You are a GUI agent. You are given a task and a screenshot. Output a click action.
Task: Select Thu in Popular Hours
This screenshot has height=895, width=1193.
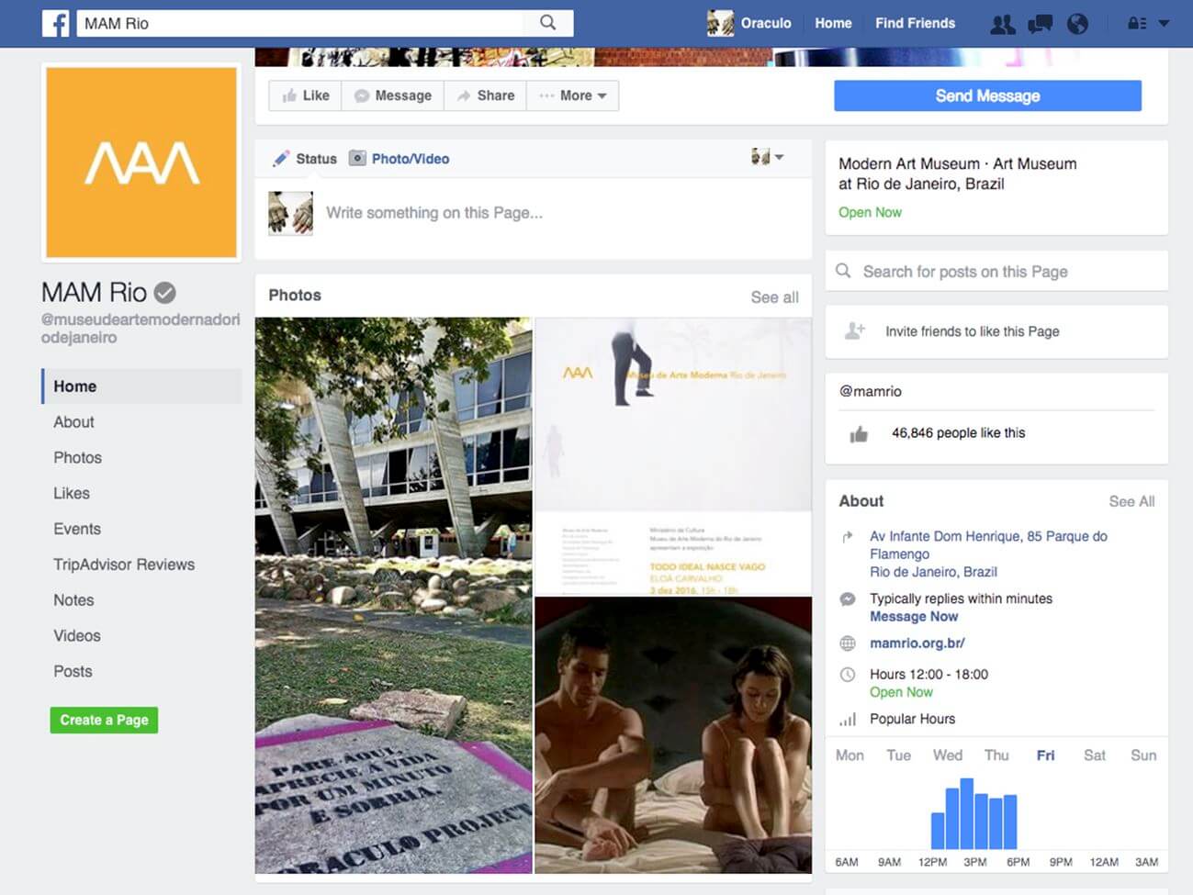[x=996, y=755]
